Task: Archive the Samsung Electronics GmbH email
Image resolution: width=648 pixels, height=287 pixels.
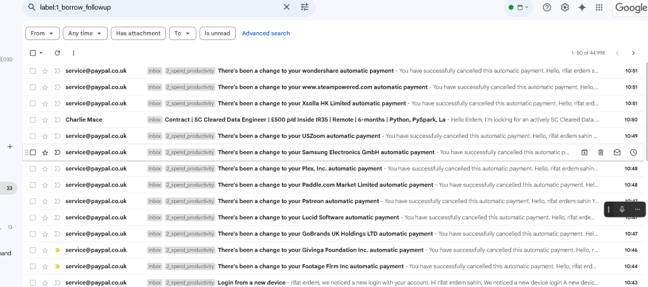Action: [585, 152]
